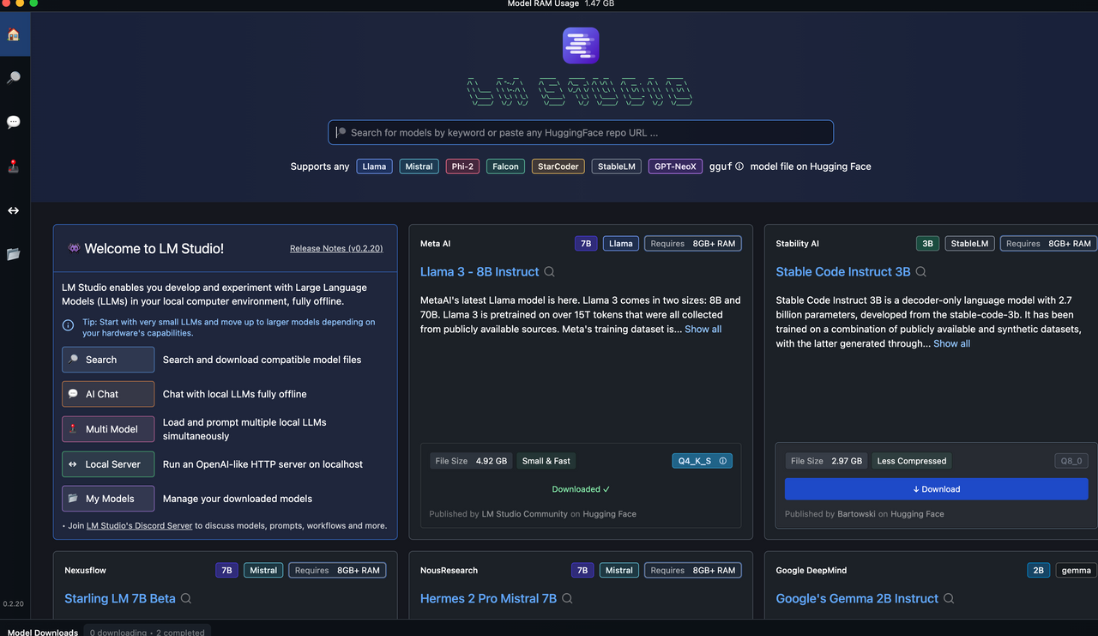Open the Home sidebar icon
Screen dimensions: 1098x636
pos(13,35)
